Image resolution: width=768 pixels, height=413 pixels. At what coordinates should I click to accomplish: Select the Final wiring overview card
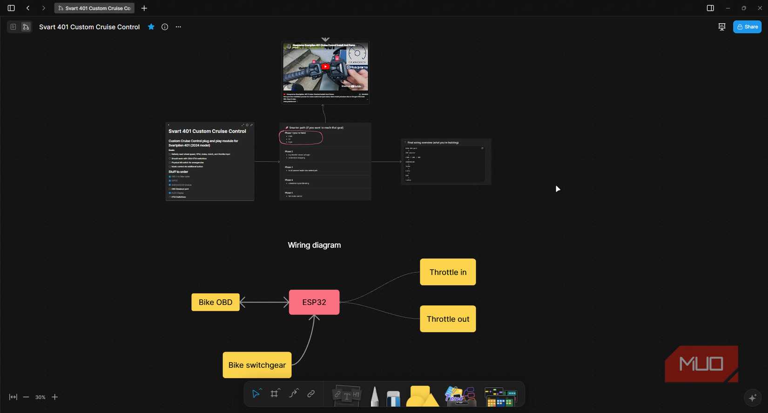pos(446,162)
